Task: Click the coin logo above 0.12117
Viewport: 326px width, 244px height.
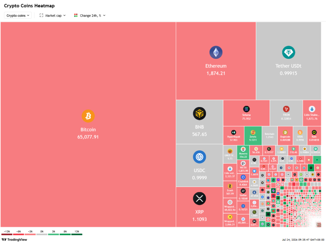Action: click(x=269, y=149)
